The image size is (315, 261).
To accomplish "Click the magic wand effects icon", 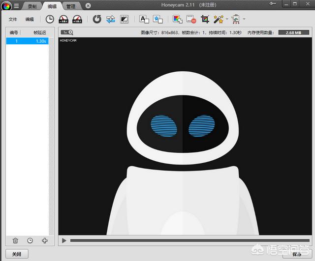I will [x=219, y=19].
